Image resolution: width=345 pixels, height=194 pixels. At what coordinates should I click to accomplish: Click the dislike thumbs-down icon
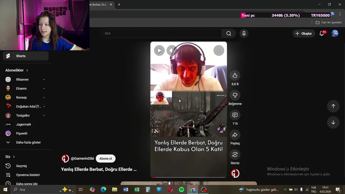tap(235, 95)
